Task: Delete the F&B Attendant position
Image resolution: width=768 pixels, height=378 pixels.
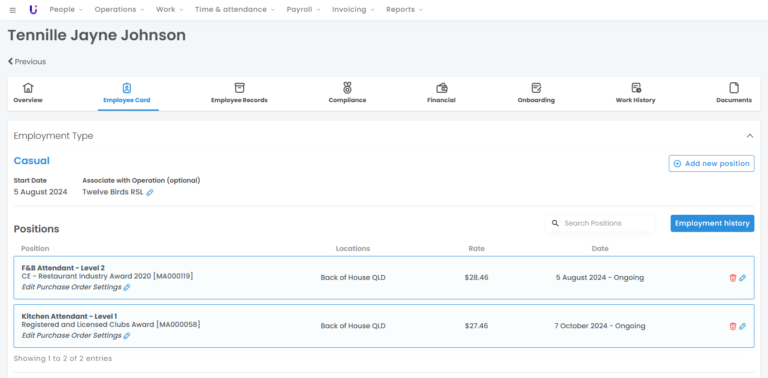Action: tap(733, 278)
